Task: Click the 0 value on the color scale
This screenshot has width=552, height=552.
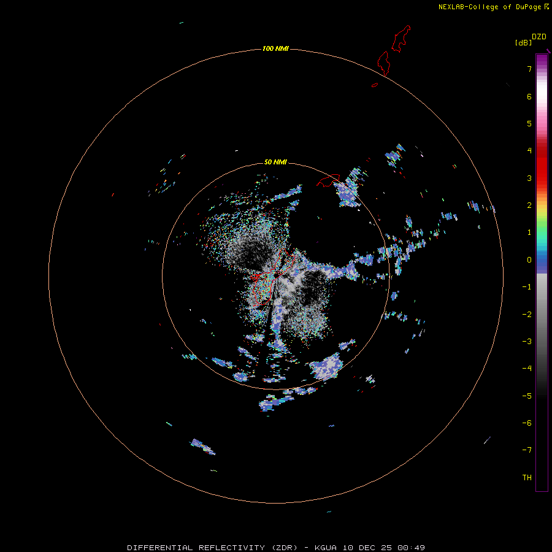Action: (529, 260)
